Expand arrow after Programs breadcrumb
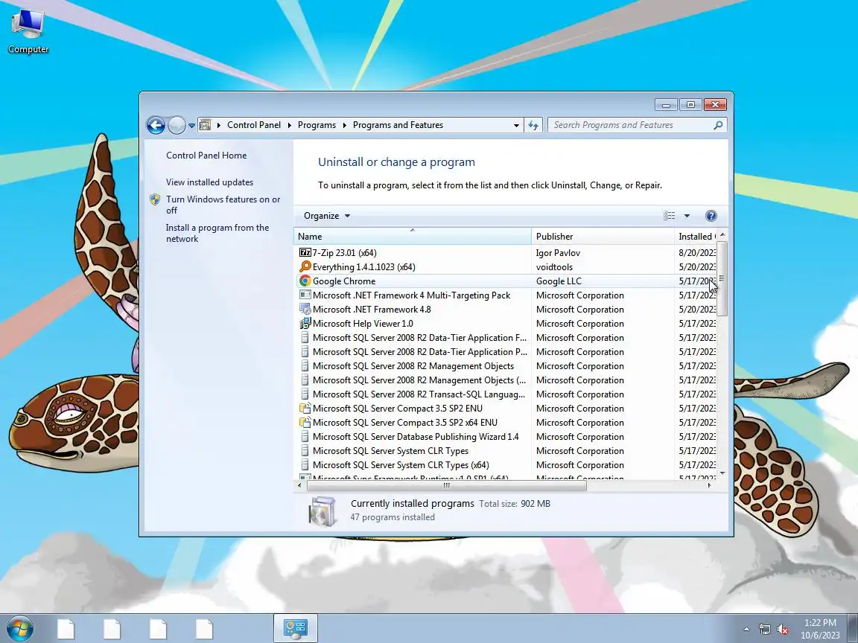The image size is (858, 643). tap(345, 125)
